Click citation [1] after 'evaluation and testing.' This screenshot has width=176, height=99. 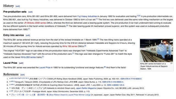[x=138, y=16]
